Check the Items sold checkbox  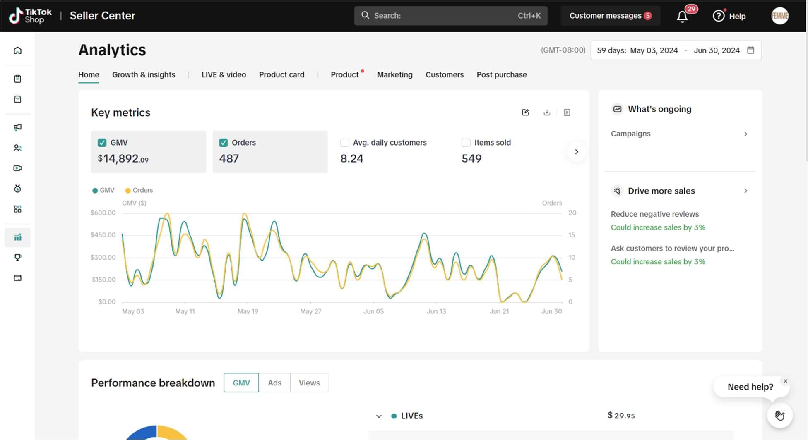[x=466, y=143]
